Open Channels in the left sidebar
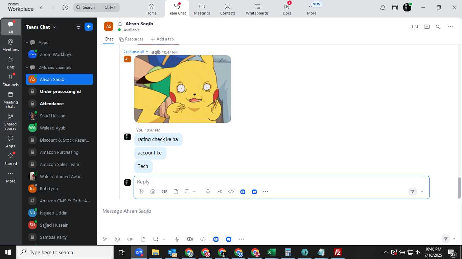The height and width of the screenshot is (259, 462). tap(10, 80)
